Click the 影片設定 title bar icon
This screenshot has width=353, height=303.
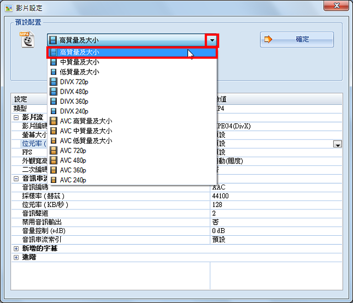coord(9,8)
